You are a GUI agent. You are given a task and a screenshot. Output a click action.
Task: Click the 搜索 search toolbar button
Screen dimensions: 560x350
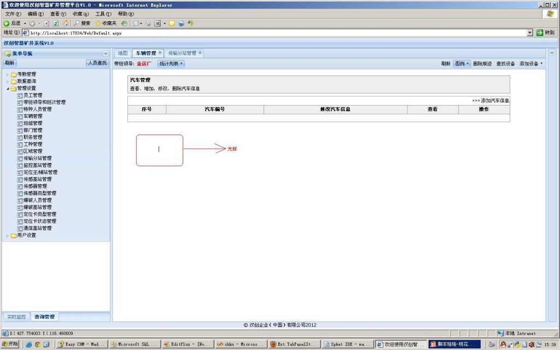(82, 23)
